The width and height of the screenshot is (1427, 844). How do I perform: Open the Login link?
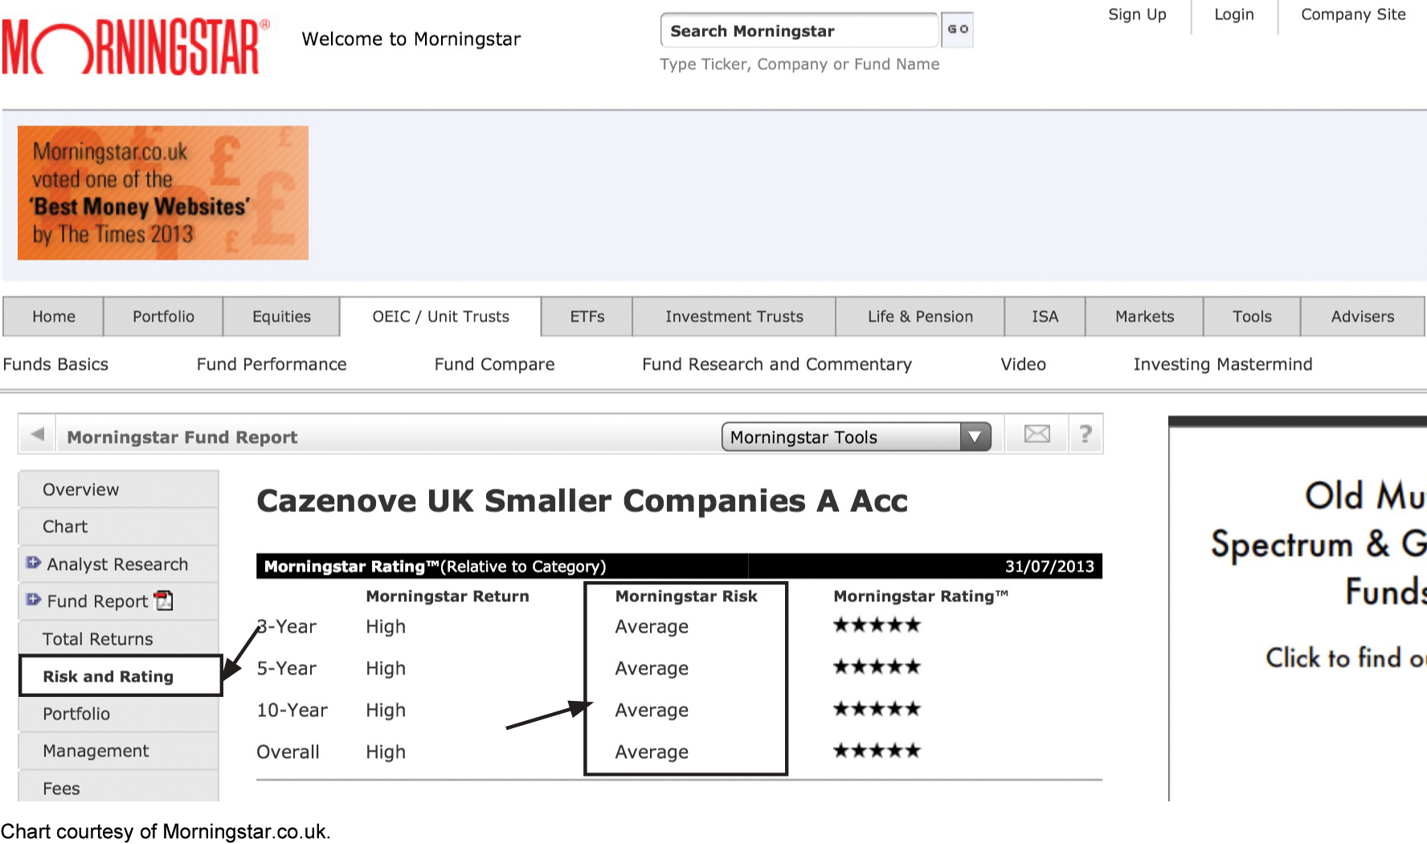[1234, 14]
